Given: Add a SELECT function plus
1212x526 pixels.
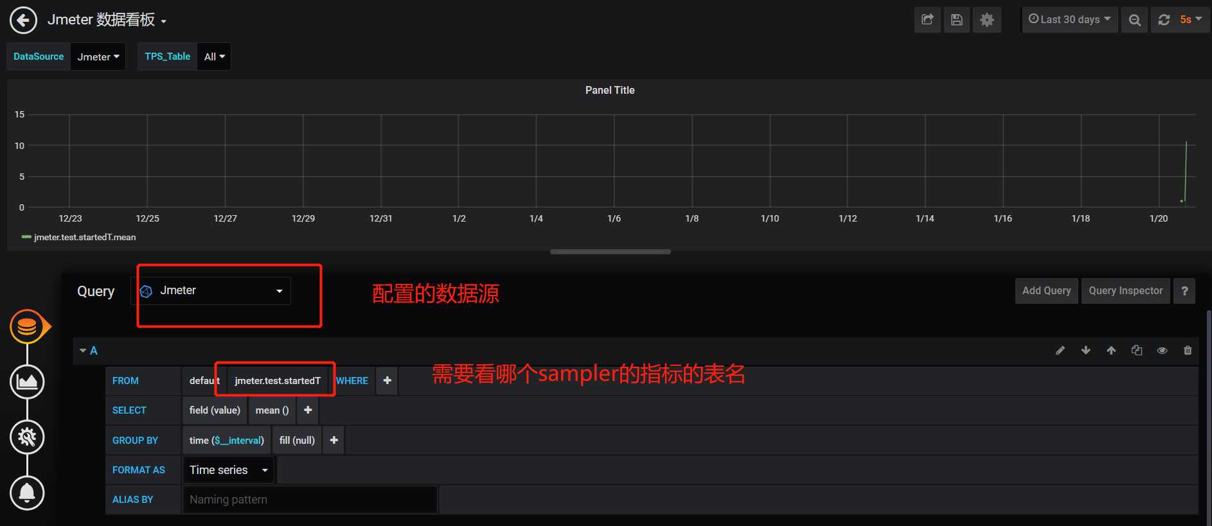Looking at the screenshot, I should (x=308, y=410).
